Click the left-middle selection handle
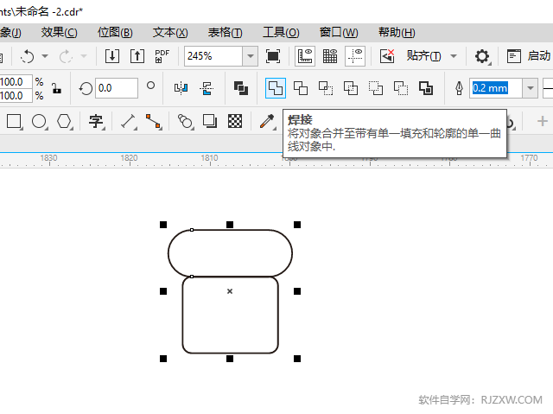 click(163, 291)
